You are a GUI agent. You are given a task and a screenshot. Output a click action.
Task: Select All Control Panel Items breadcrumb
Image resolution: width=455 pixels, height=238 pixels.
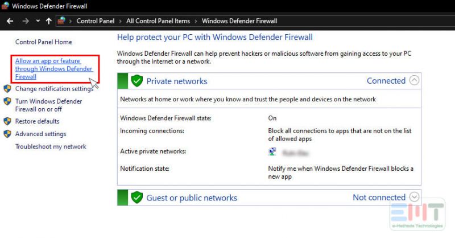pos(158,21)
